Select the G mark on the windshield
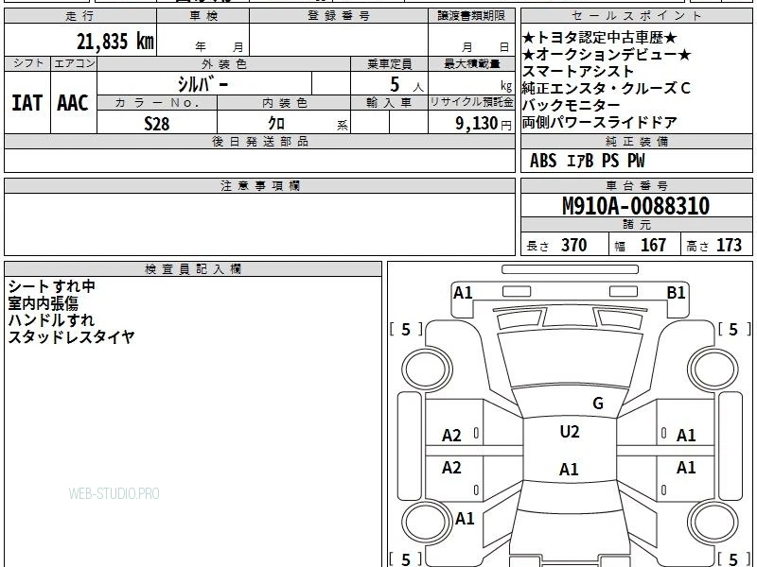 click(598, 404)
